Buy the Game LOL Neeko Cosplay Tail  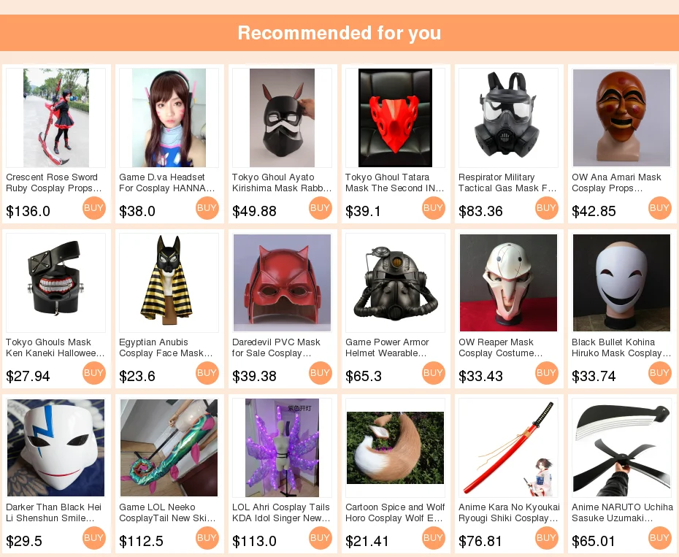point(207,538)
